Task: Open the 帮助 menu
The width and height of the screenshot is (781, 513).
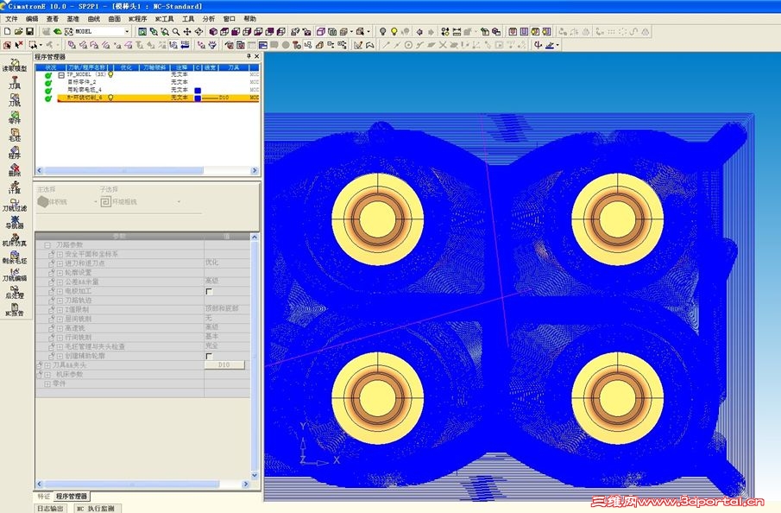Action: tap(250, 18)
